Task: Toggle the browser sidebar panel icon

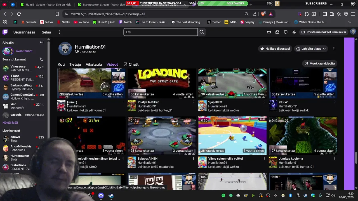Action: (x=325, y=14)
